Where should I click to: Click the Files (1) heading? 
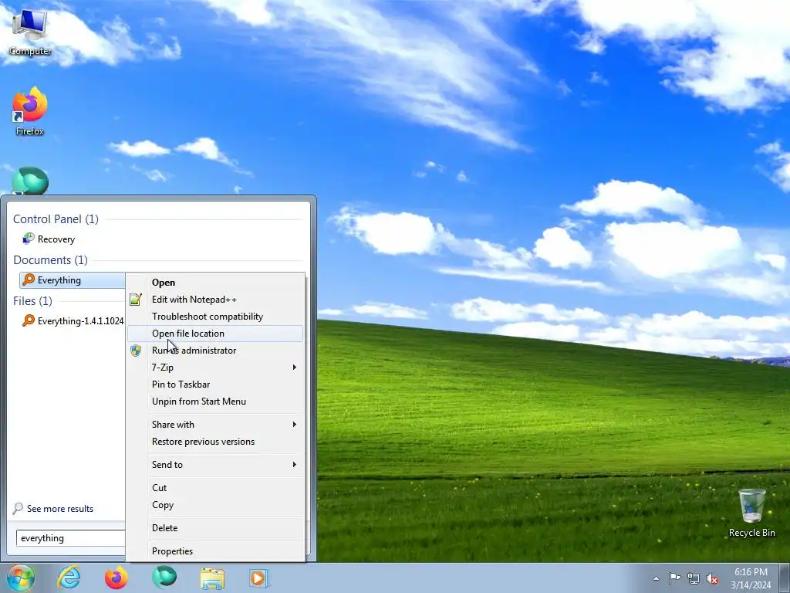(x=32, y=301)
